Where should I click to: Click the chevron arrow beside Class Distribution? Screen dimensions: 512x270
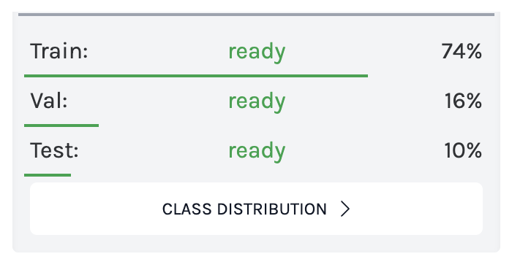pos(345,209)
